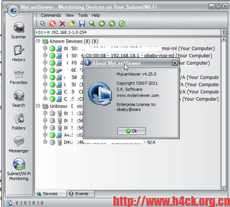The width and height of the screenshot is (230, 207).
Task: Expand the device row starting with A4
Action: 45,135
